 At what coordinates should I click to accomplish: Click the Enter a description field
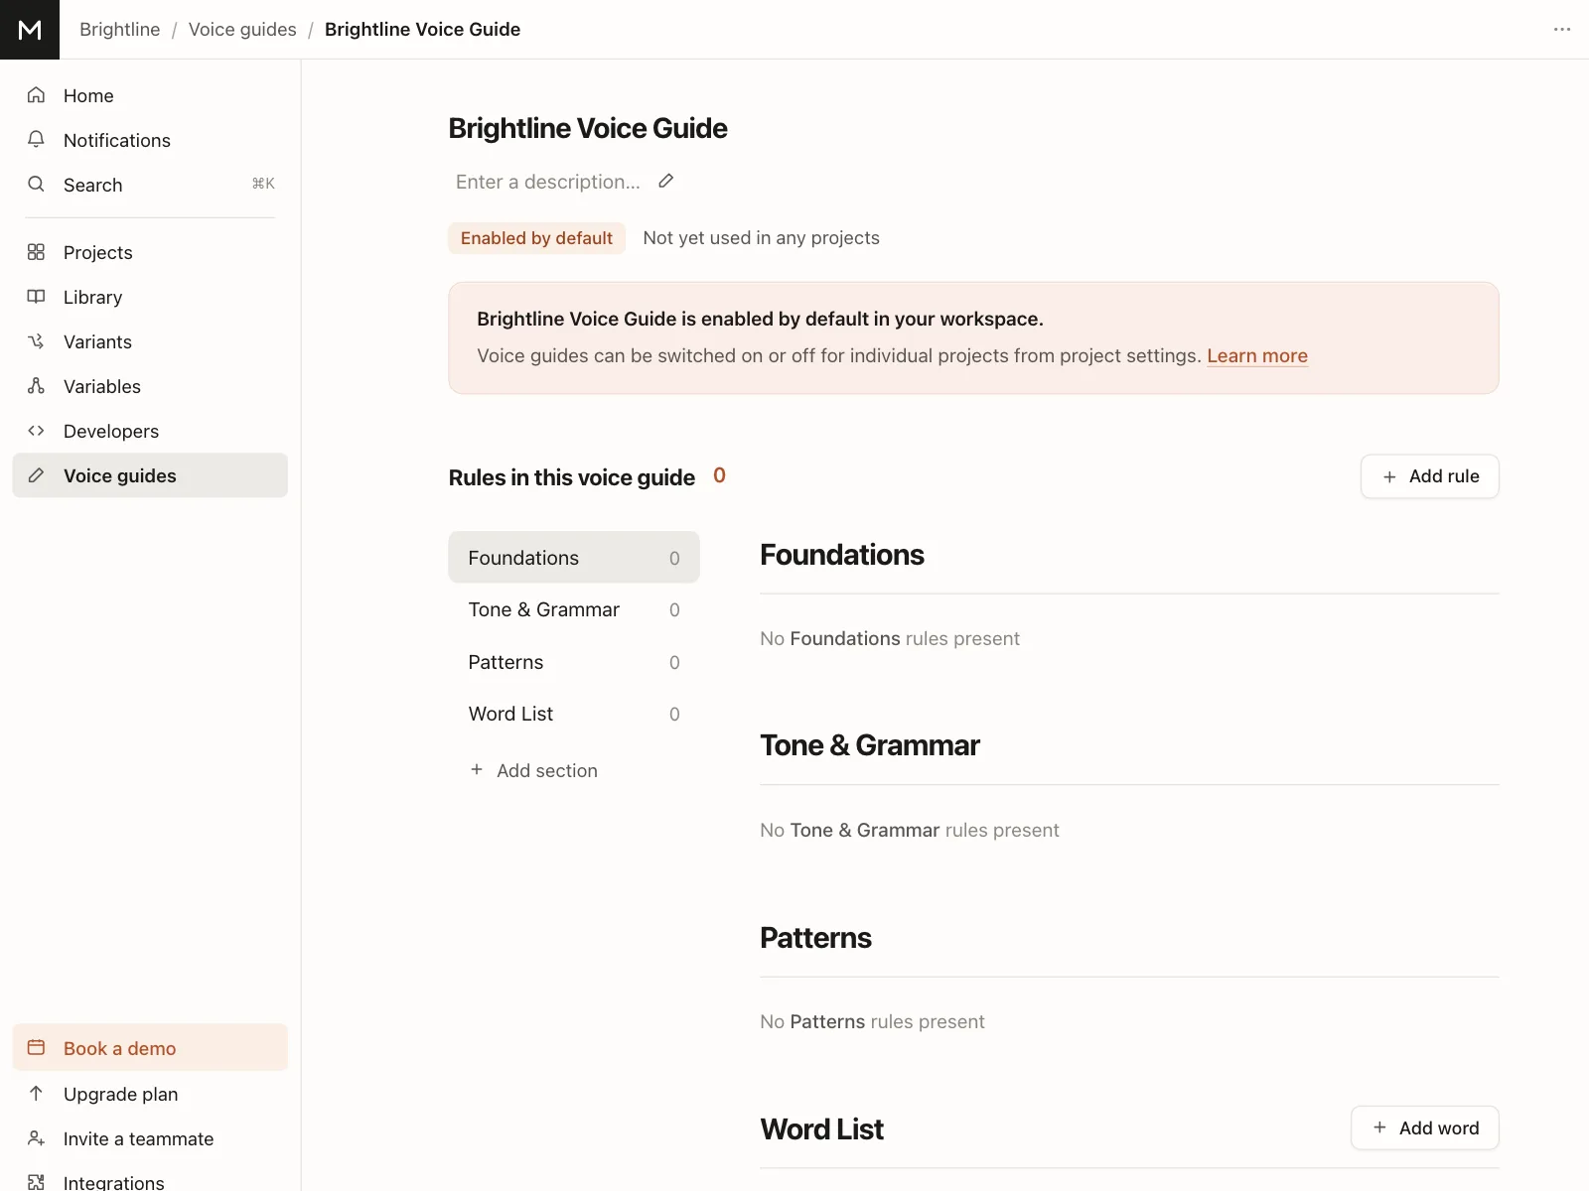(x=547, y=182)
